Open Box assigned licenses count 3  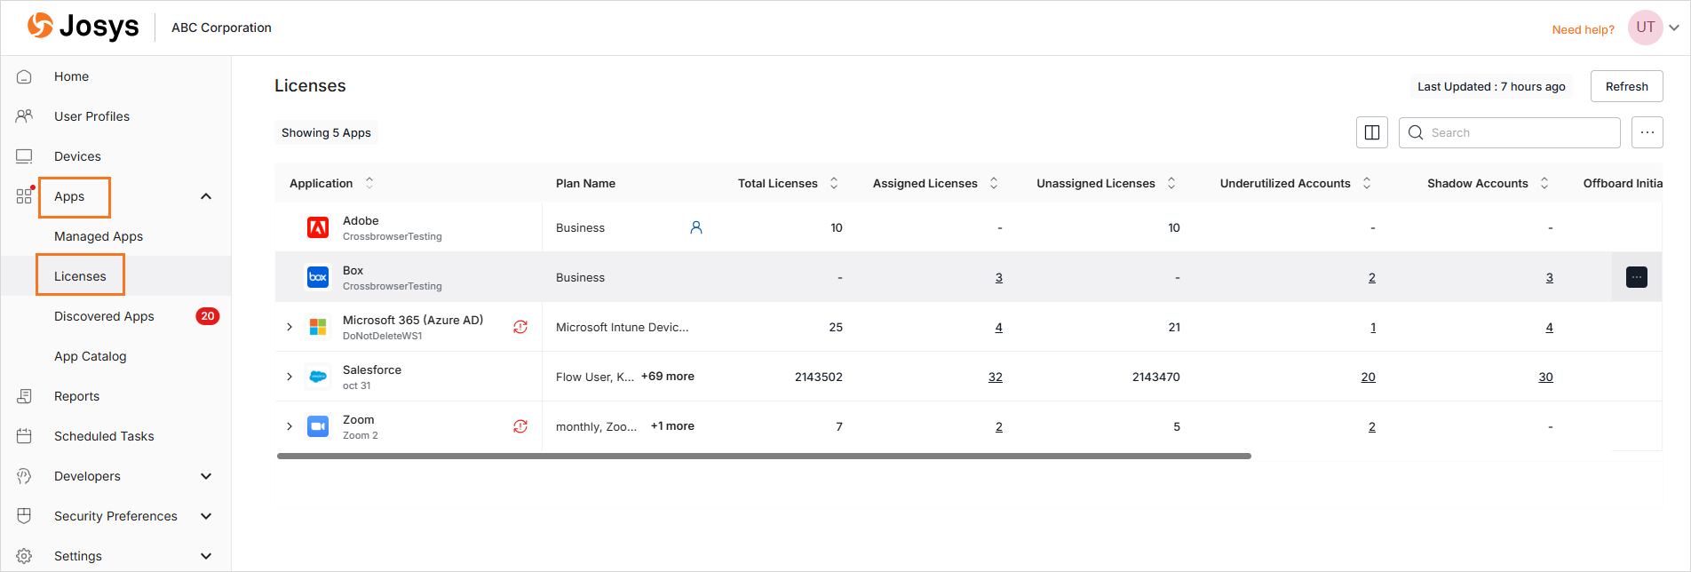point(999,277)
